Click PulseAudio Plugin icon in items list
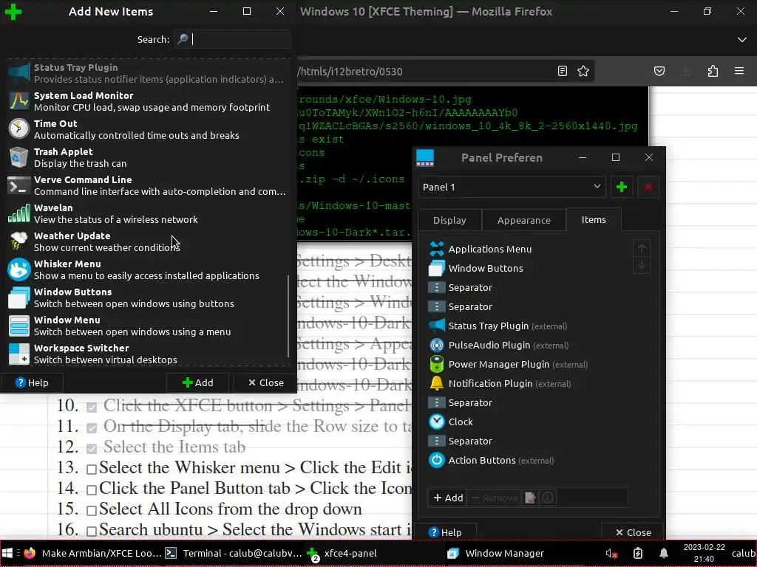 [x=436, y=345]
